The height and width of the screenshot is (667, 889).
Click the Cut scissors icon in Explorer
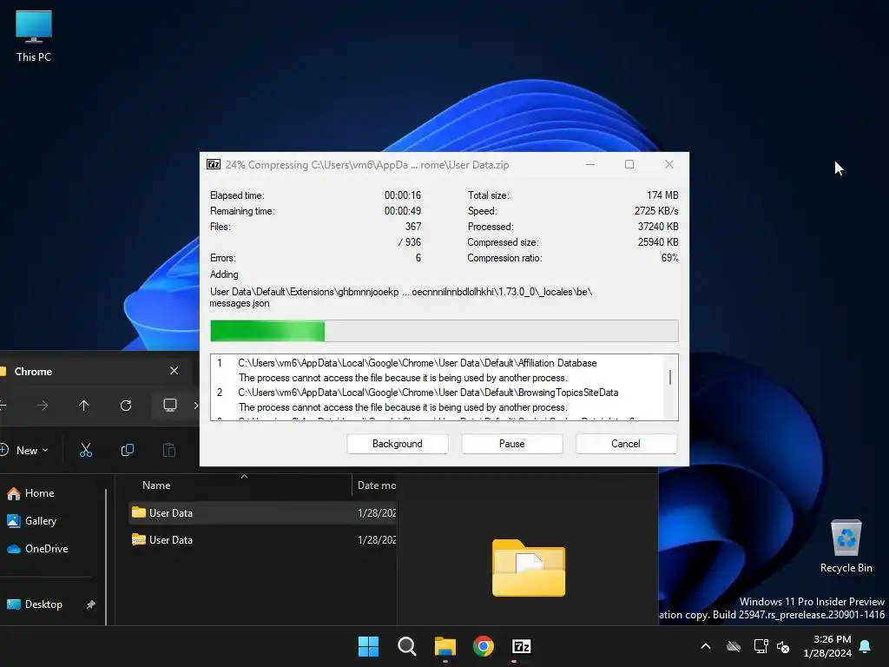click(86, 451)
